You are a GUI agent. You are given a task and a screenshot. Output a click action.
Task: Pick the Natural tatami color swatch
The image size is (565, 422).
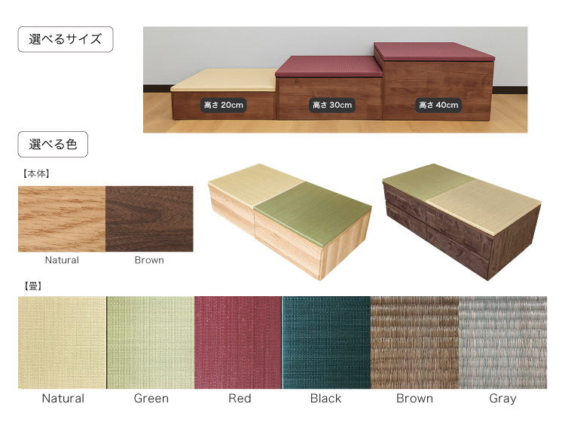62,342
